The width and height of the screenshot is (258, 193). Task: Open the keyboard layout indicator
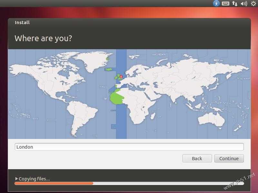tap(225, 4)
